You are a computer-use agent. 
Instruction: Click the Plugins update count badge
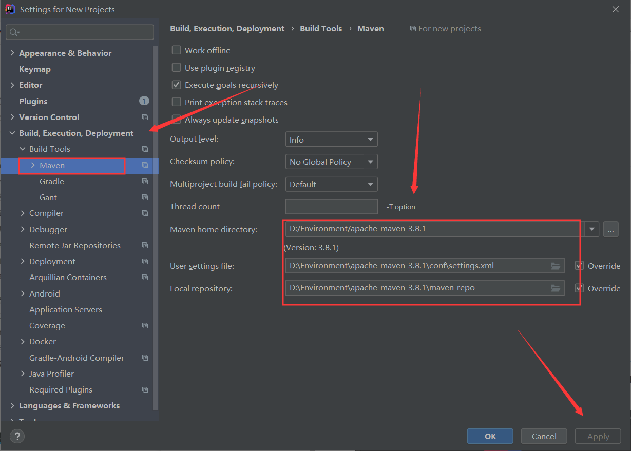click(x=144, y=101)
